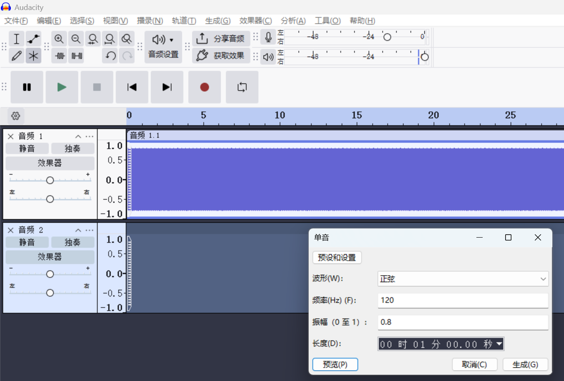Open timeline options gear icon
Image resolution: width=564 pixels, height=381 pixels.
16,116
